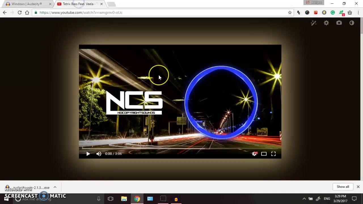Open the green extension with badge 3
This screenshot has height=204, width=363.
(x=341, y=13)
